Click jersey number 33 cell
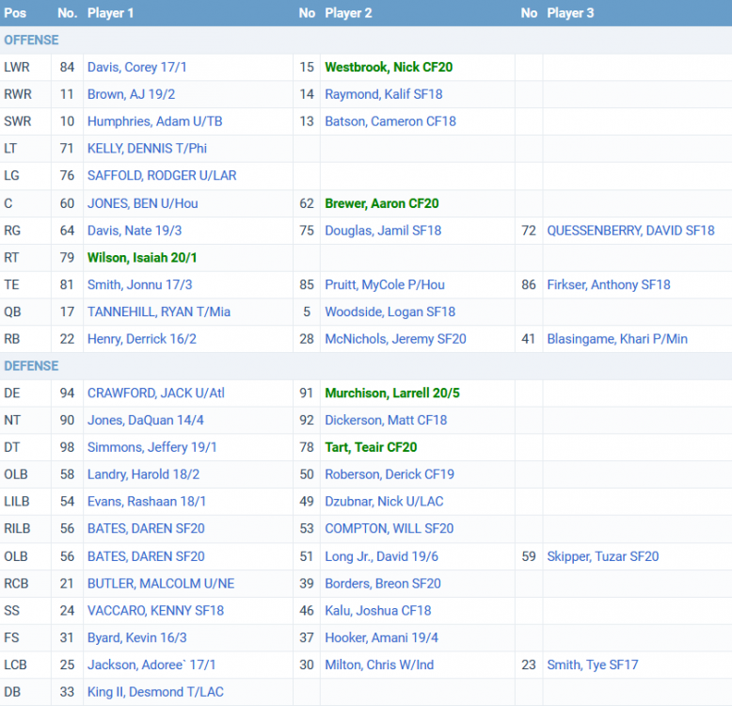 67,692
